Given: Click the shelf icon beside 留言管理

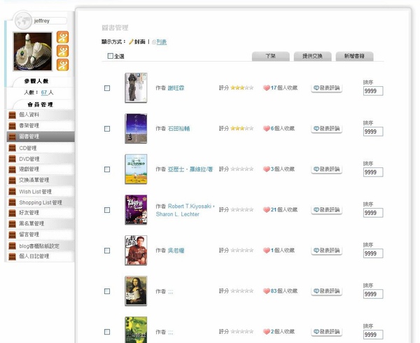Looking at the screenshot, I should pyautogui.click(x=13, y=234).
